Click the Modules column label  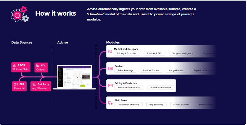tap(113, 42)
